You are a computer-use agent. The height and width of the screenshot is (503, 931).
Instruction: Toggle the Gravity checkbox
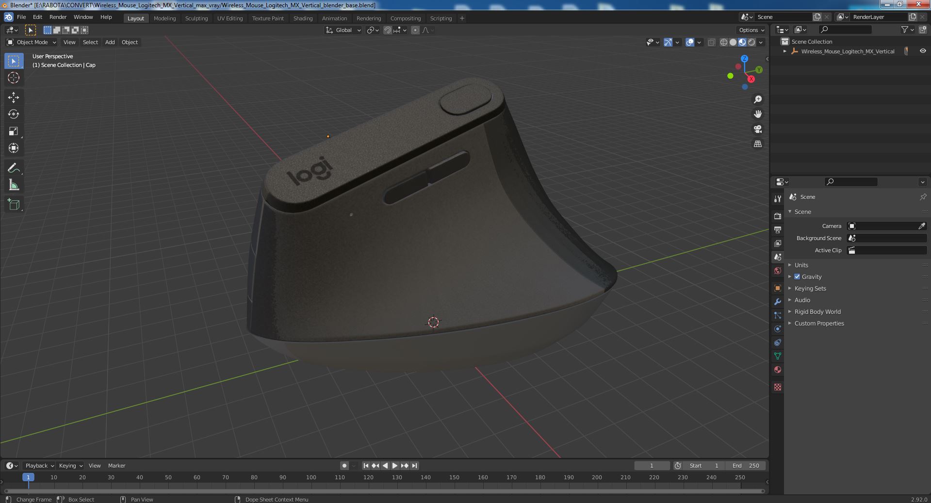797,276
